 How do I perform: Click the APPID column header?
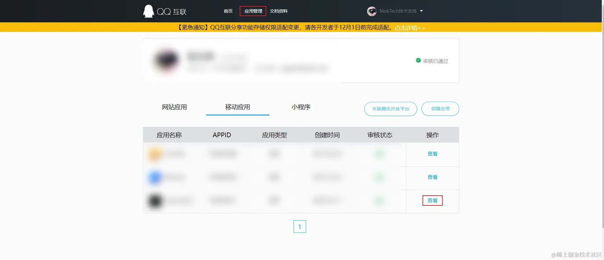point(222,135)
